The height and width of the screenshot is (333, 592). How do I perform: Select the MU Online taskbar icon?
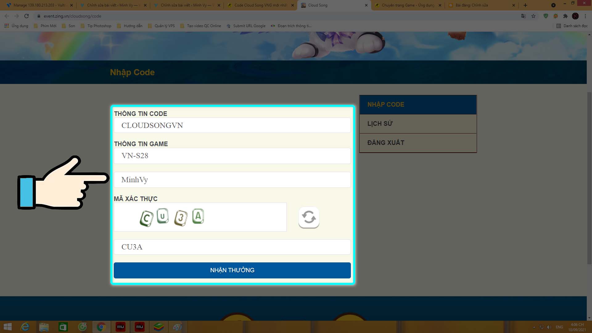pyautogui.click(x=120, y=327)
